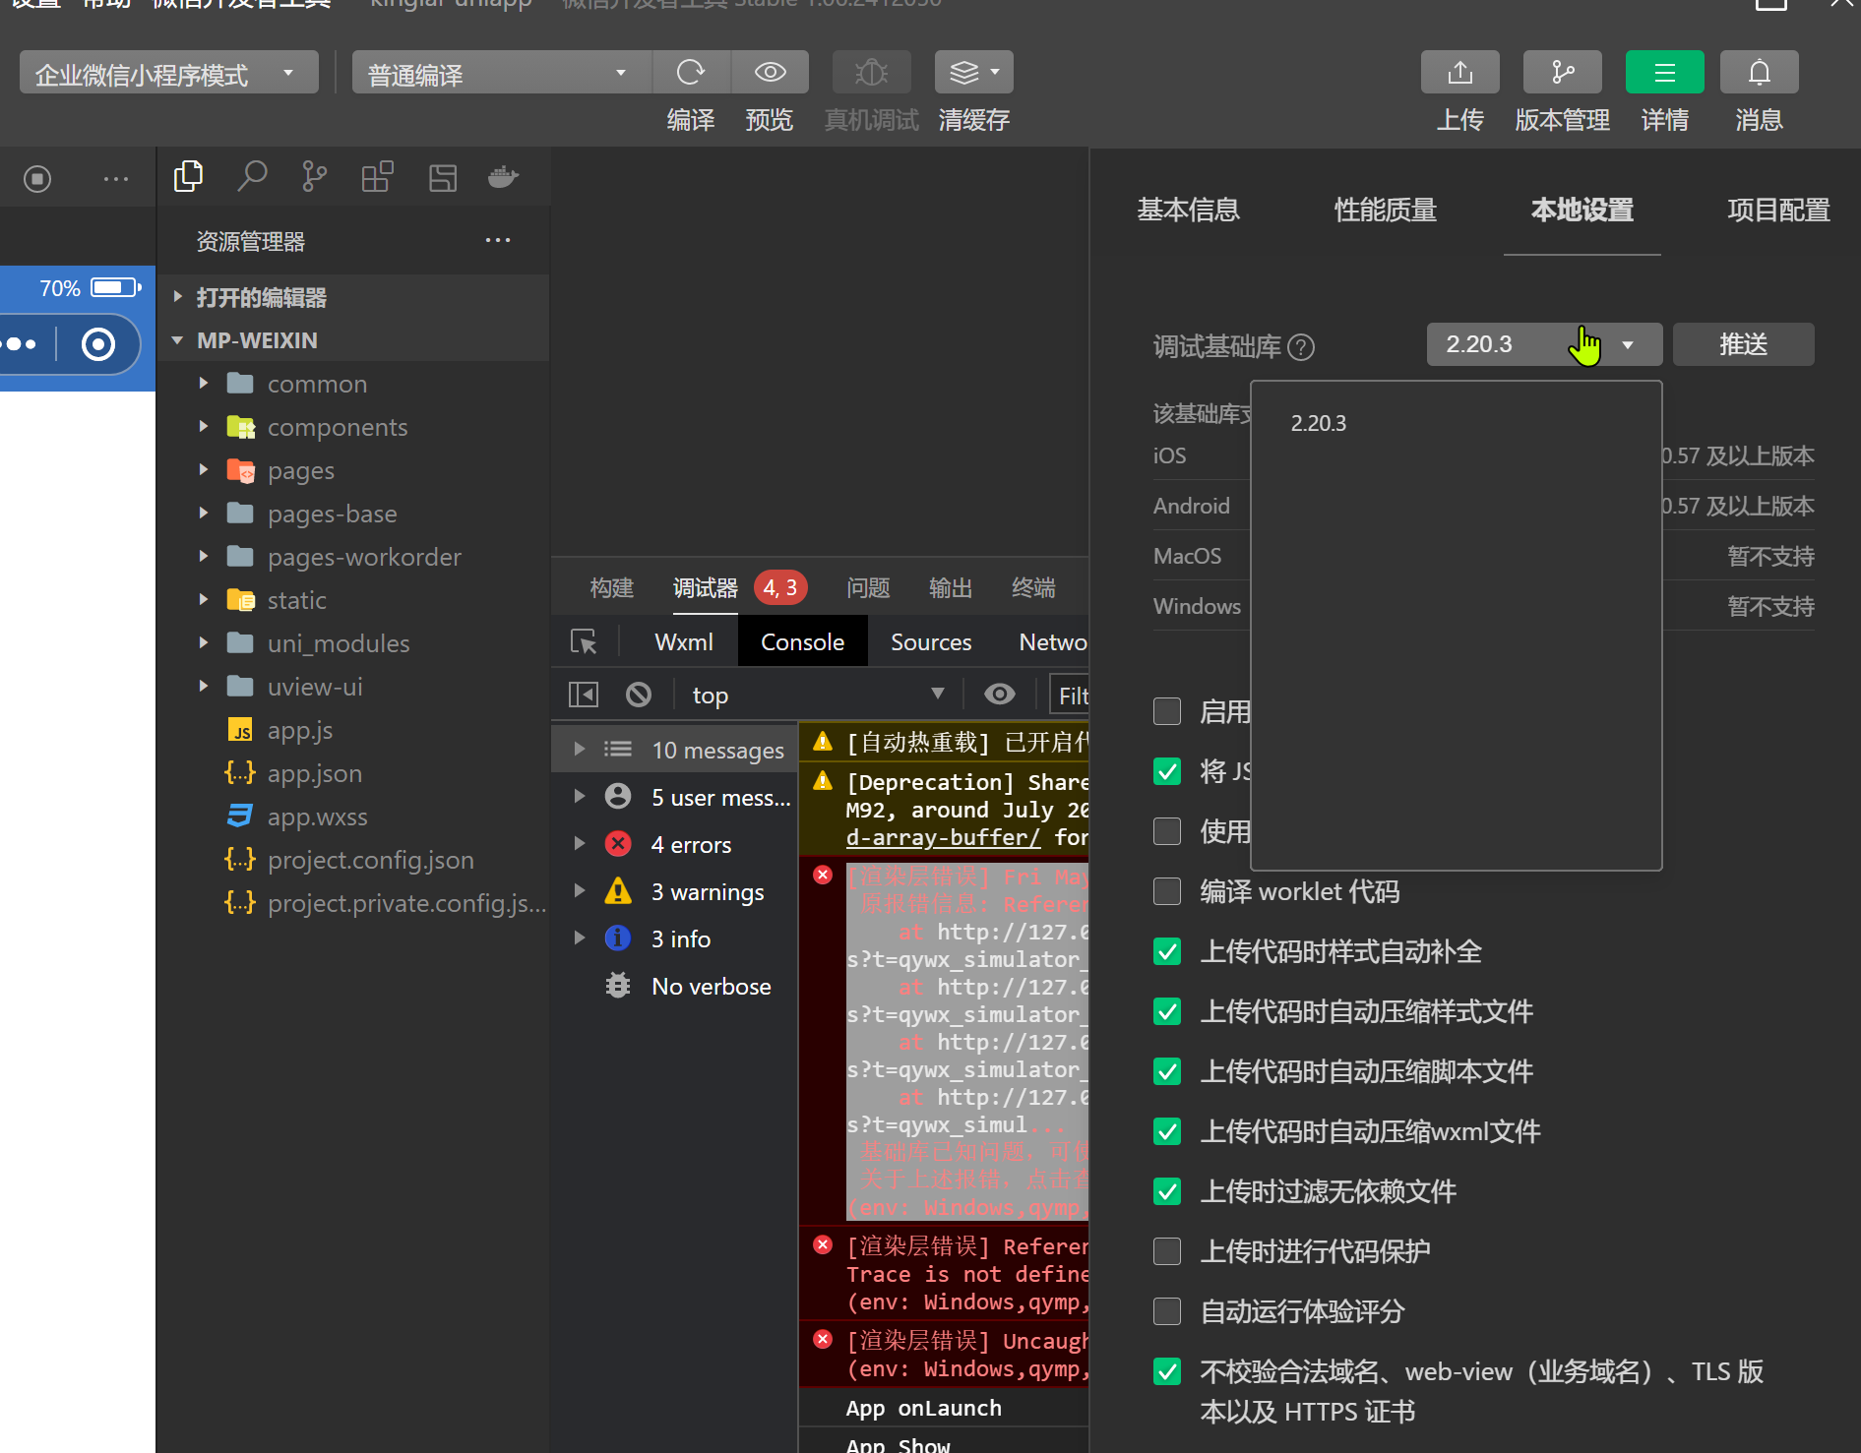Viewport: 1861px width, 1453px height.
Task: Click the live expression eye icon
Action: tap(1000, 695)
